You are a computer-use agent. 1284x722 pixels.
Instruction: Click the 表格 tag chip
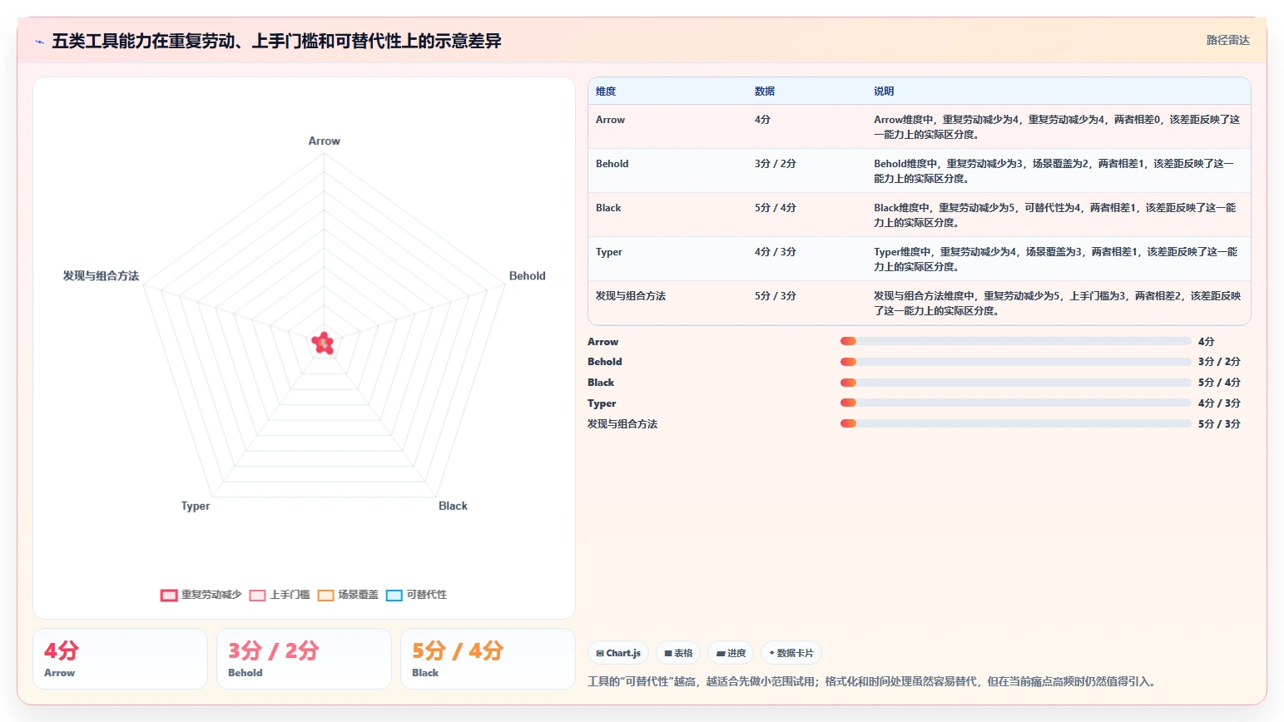(678, 653)
